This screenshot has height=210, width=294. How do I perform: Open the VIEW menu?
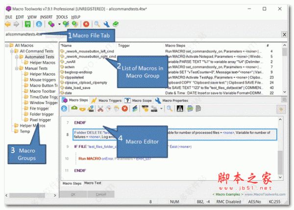pyautogui.click(x=32, y=17)
